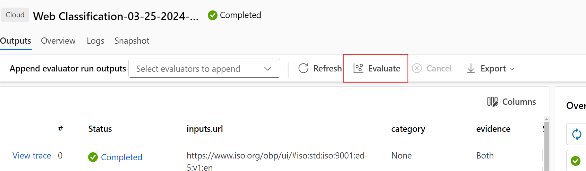Open the Snapshot tab
The image size is (586, 171).
[x=132, y=41]
